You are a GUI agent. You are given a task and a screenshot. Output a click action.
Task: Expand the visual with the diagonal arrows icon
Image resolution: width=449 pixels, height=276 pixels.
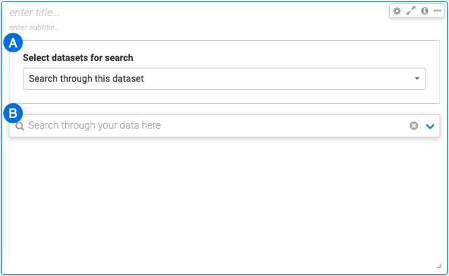[x=411, y=11]
